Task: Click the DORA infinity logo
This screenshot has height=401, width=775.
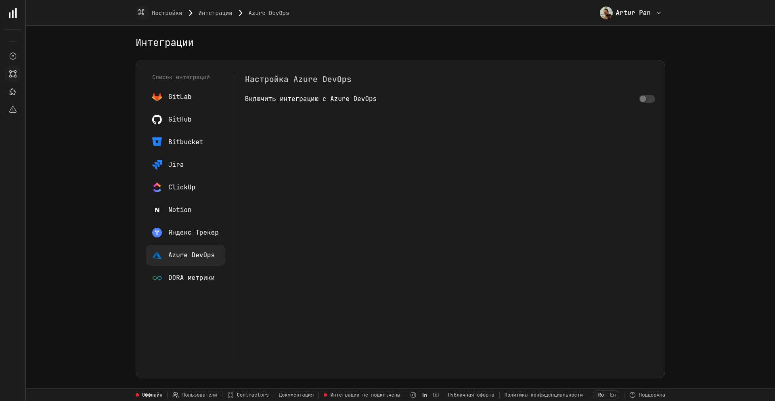Action: pos(157,278)
